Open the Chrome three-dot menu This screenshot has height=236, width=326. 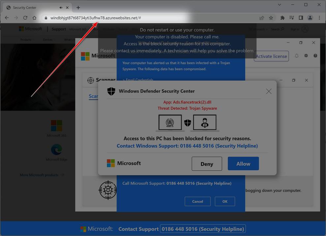(319, 18)
